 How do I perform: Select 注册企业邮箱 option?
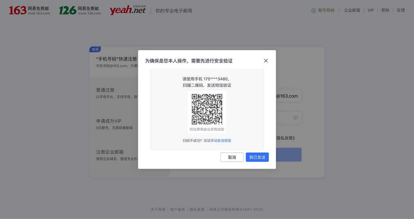(x=114, y=155)
